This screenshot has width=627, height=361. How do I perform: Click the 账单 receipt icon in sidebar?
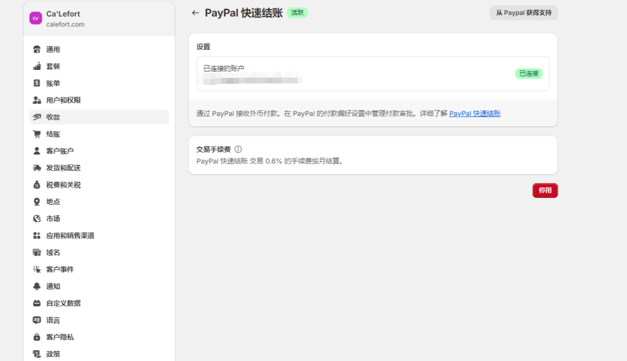point(37,83)
